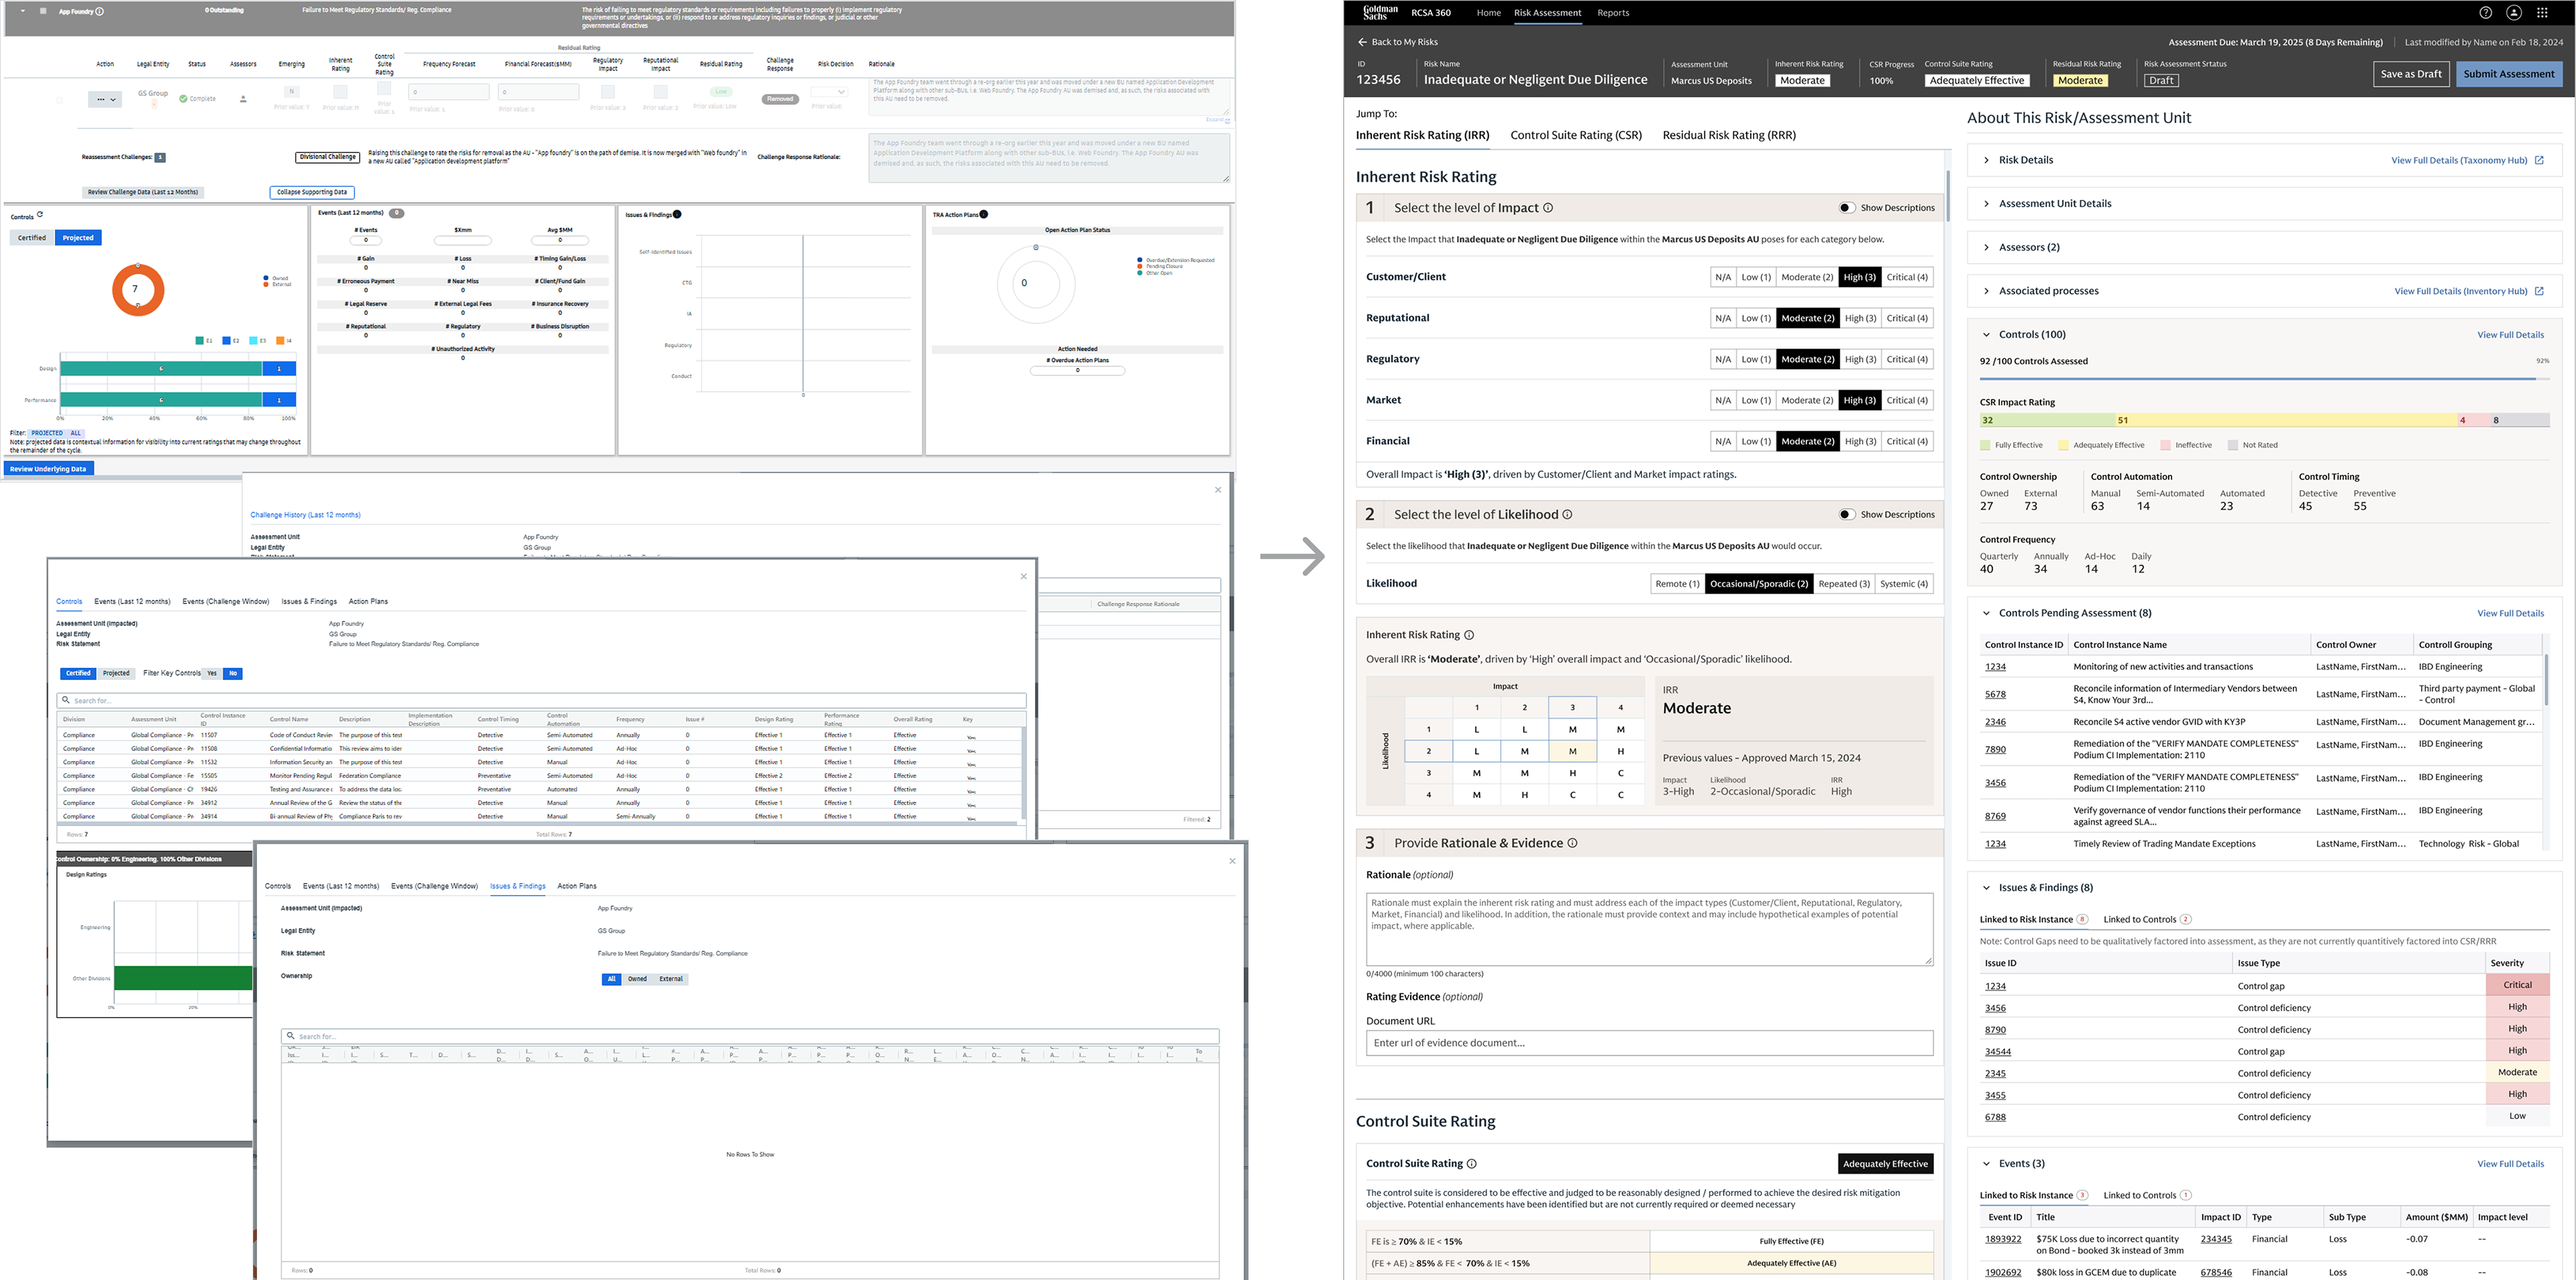Jump to Control Suite Rating (CSR) tab
This screenshot has height=1280, width=2576.
click(x=1576, y=135)
